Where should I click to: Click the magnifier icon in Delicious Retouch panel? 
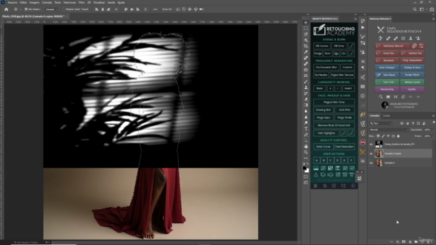coord(380,97)
